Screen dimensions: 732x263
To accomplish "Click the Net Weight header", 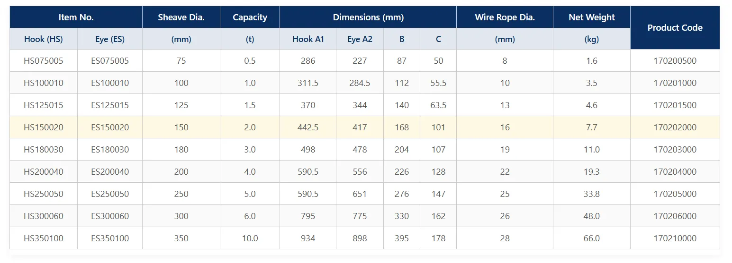I will pos(592,17).
